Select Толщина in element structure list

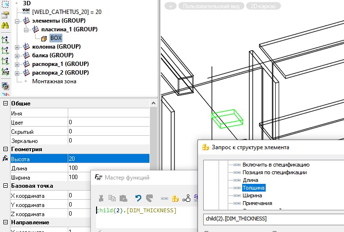(x=254, y=188)
